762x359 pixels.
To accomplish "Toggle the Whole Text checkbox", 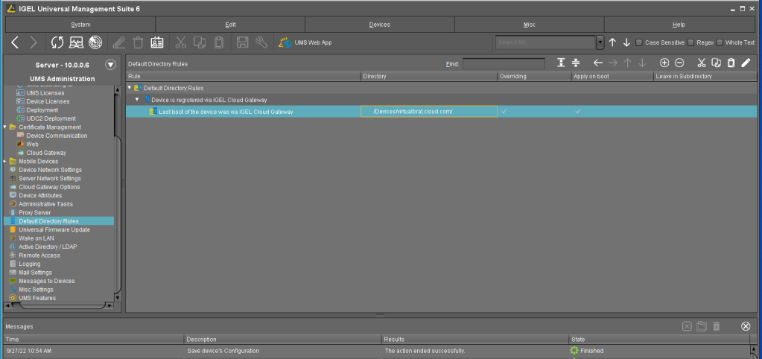I will (720, 42).
